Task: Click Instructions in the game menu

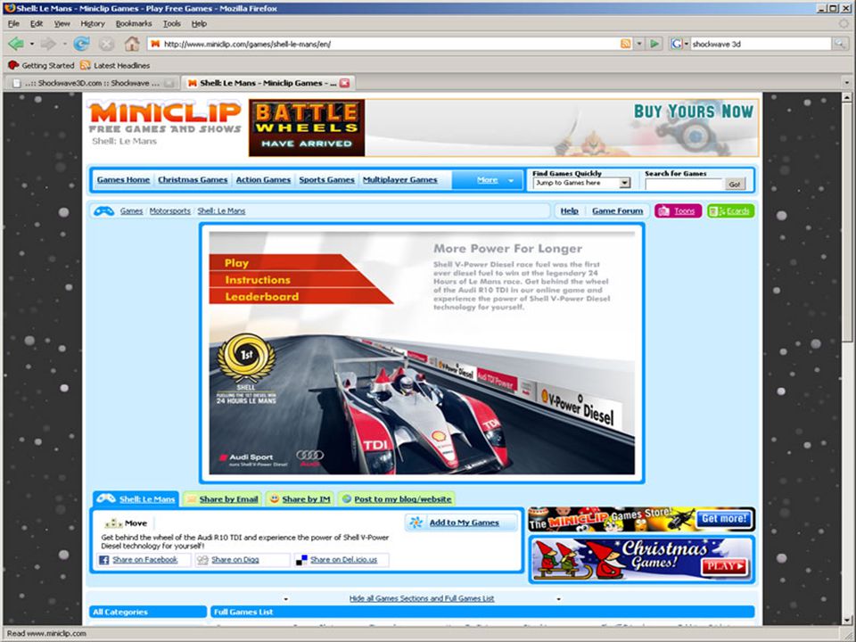Action: pyautogui.click(x=258, y=280)
